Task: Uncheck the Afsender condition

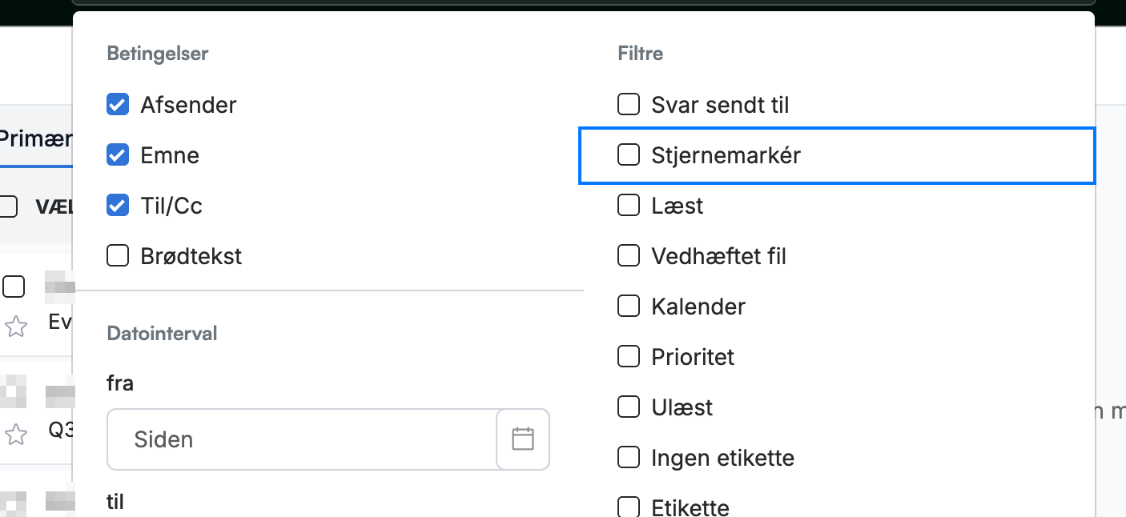Action: pyautogui.click(x=118, y=105)
